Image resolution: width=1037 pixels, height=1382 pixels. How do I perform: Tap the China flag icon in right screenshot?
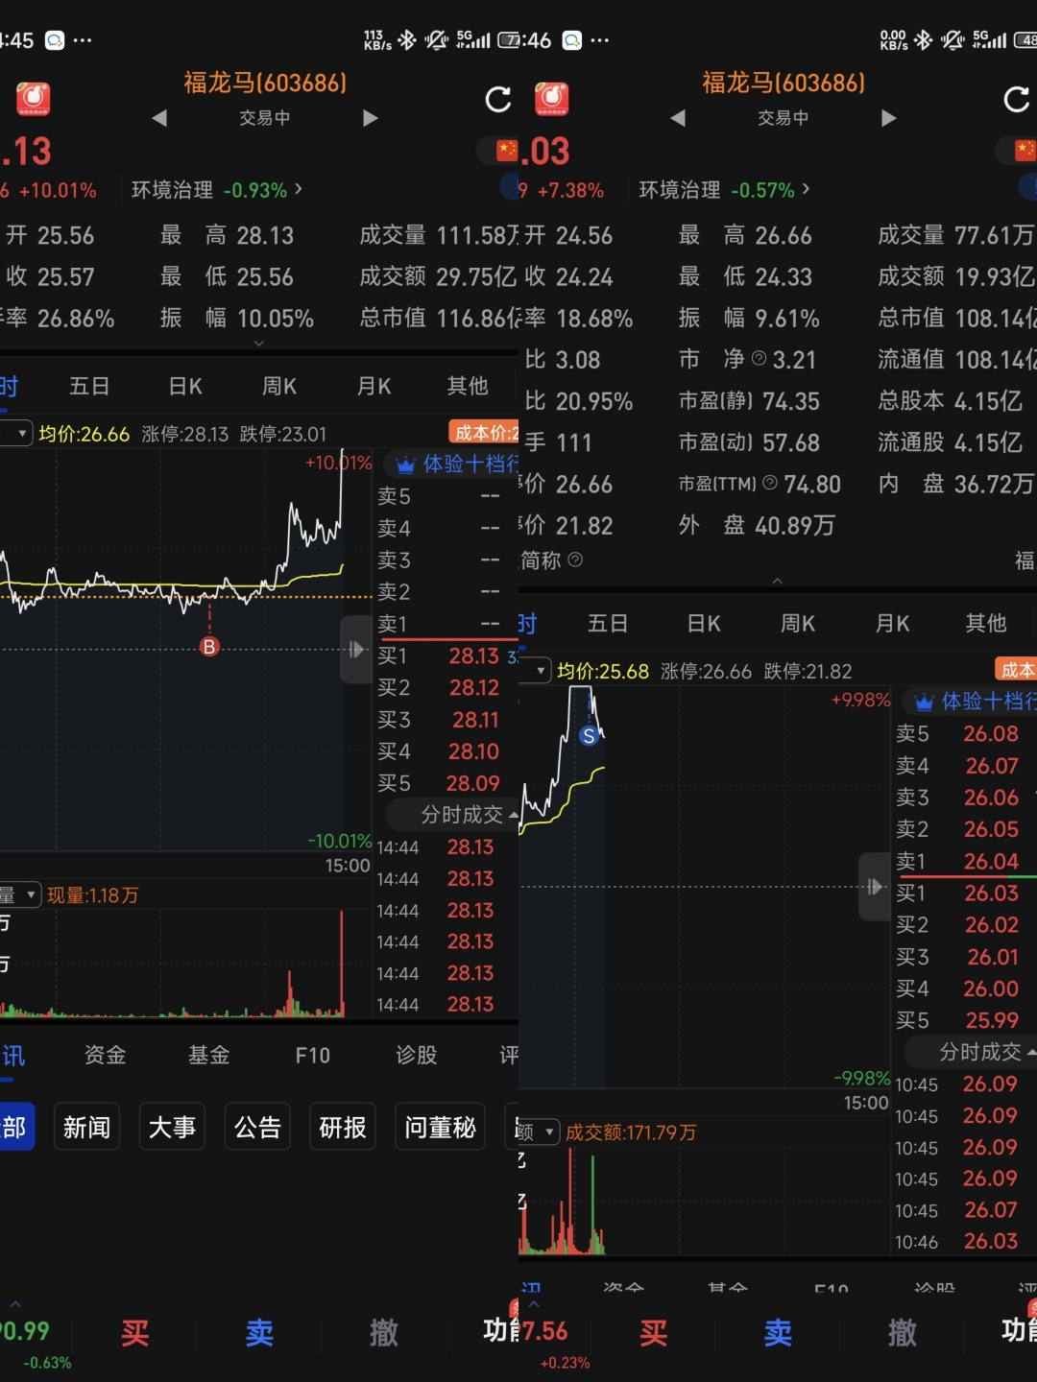(x=1025, y=151)
